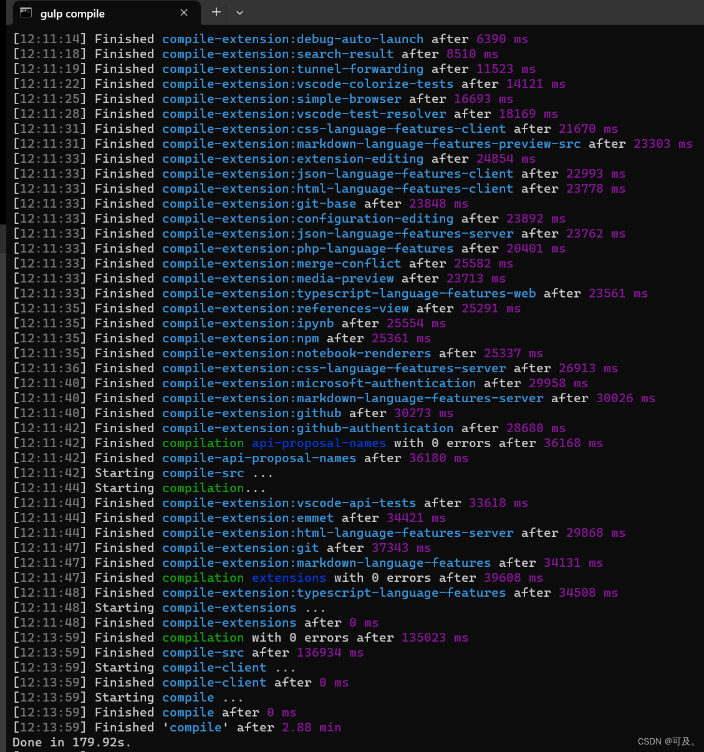Image resolution: width=704 pixels, height=752 pixels.
Task: Click the terminal icon in tab
Action: 26,13
